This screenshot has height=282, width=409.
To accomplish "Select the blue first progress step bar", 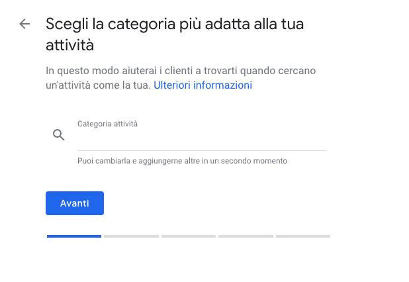I will (x=74, y=236).
